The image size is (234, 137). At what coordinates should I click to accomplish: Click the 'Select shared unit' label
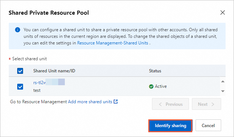click(29, 59)
